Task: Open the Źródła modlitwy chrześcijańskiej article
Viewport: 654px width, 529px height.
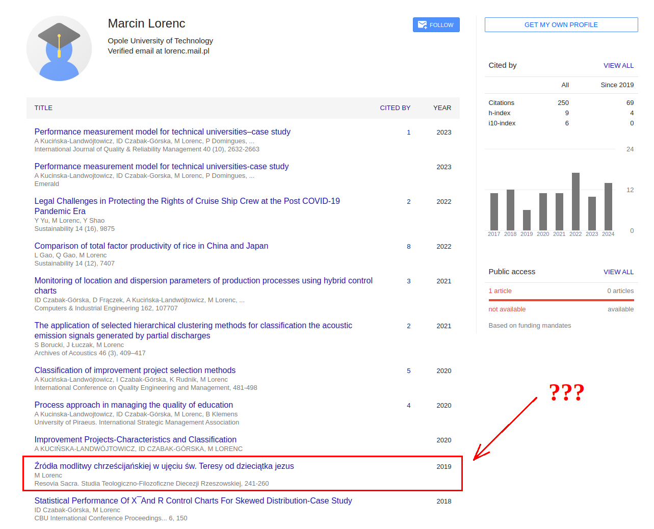Action: tap(164, 466)
